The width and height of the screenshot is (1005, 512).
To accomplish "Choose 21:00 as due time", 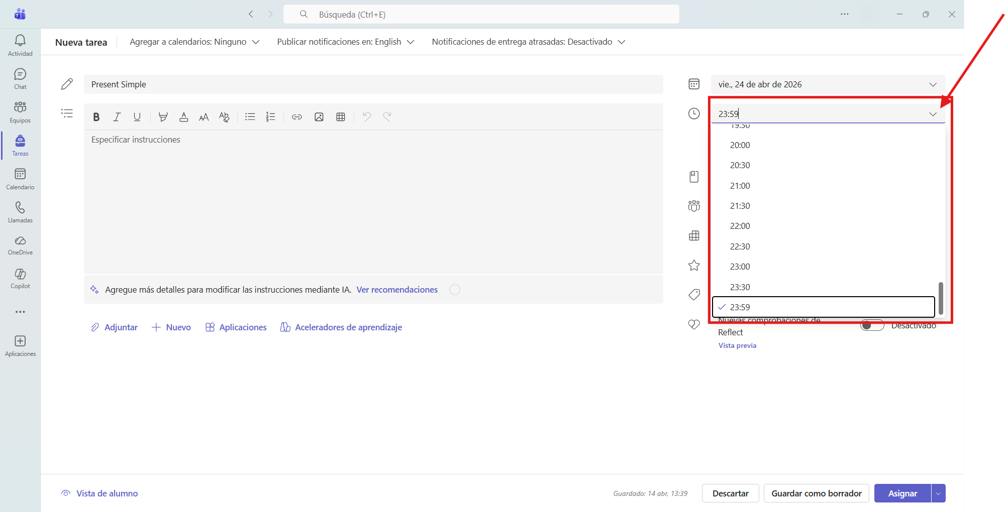I will coord(824,186).
